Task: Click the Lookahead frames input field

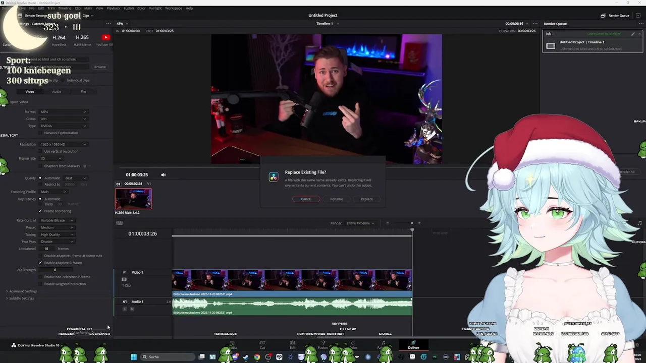Action: pos(47,249)
